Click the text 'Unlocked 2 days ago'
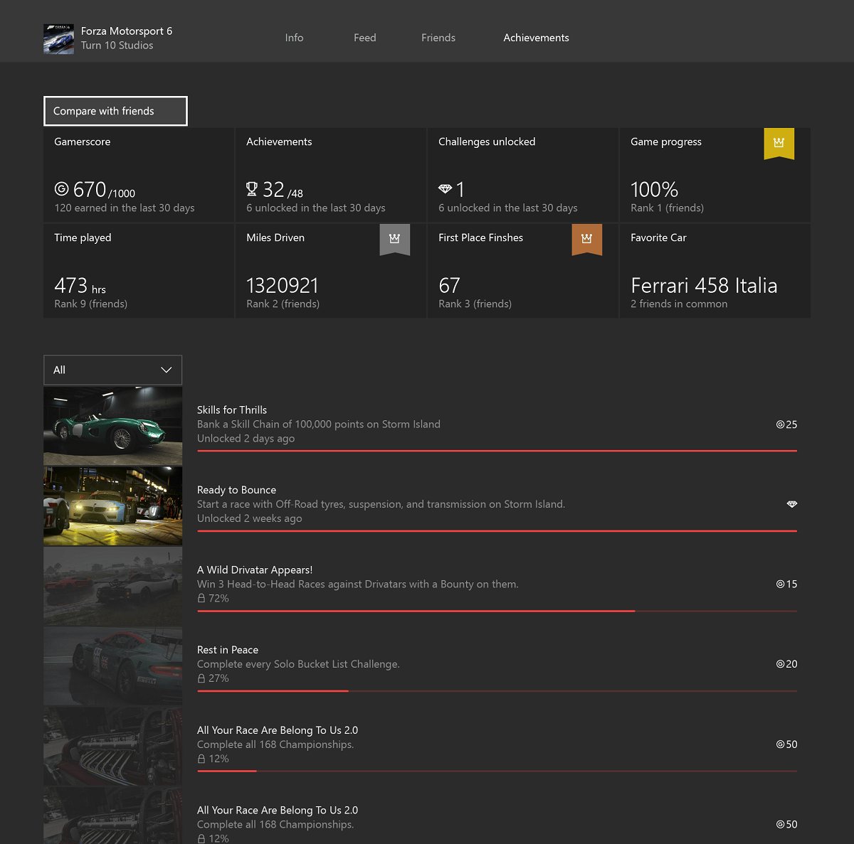Viewport: 854px width, 844px height. point(246,439)
